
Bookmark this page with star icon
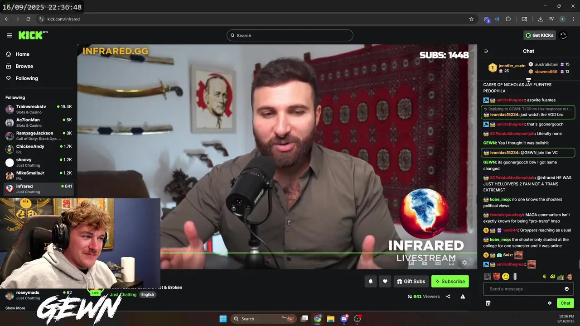471,19
